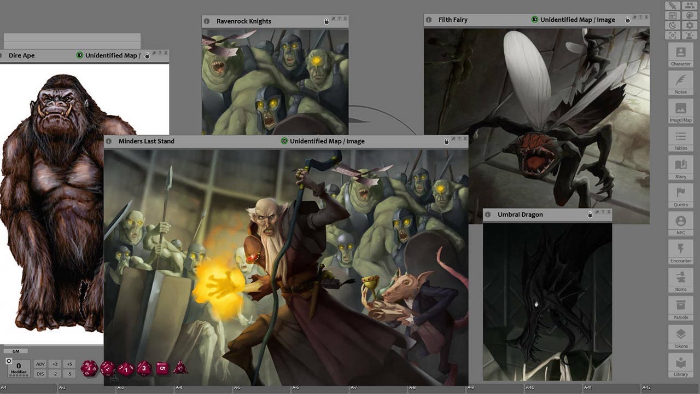Click the d20 die

(x=88, y=368)
